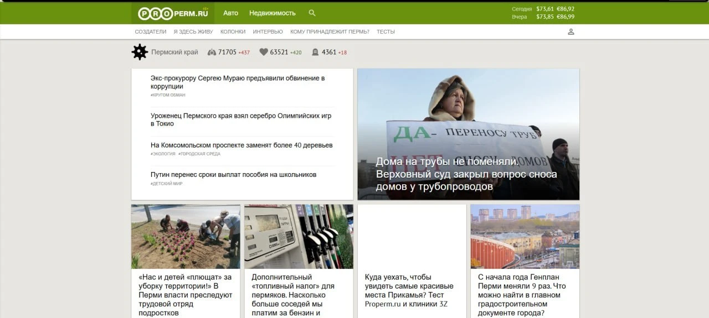Open the Интервью section
Viewport: 709px width, 318px height.
(268, 32)
